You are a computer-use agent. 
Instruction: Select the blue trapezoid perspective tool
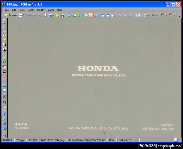5,129
